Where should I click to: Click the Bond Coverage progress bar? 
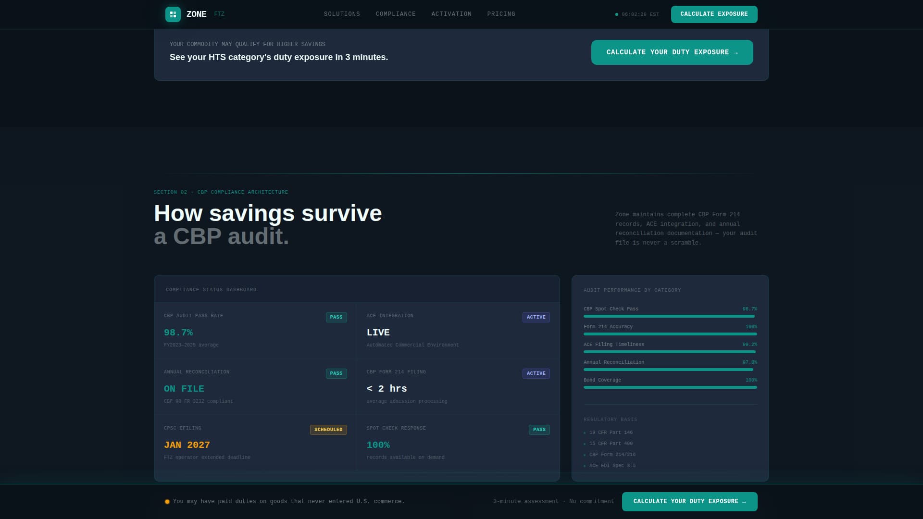tap(670, 387)
